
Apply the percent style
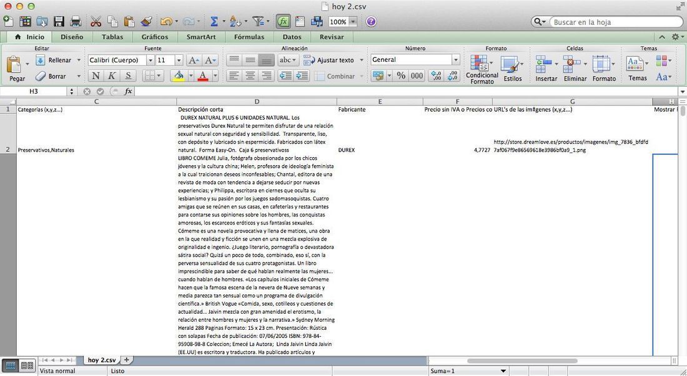click(x=401, y=76)
